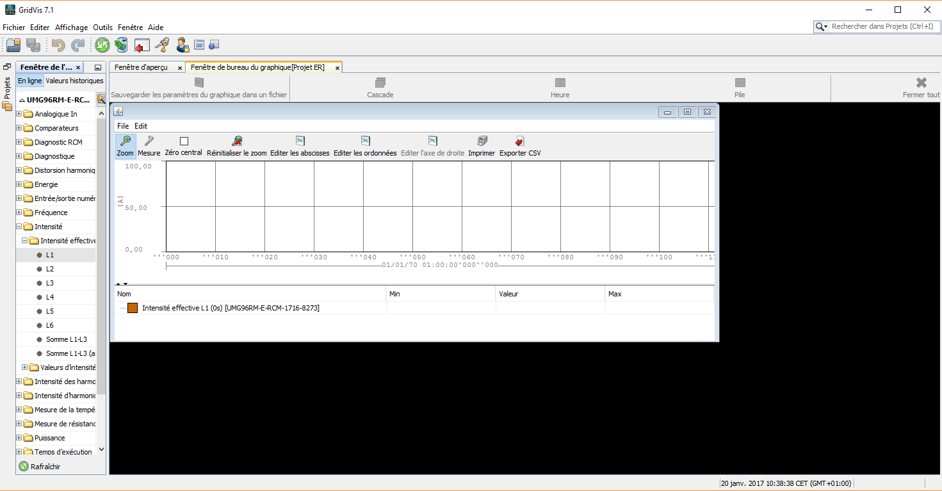Switch to Fenêtre d'aperçu tab
The width and height of the screenshot is (942, 491).
click(141, 67)
